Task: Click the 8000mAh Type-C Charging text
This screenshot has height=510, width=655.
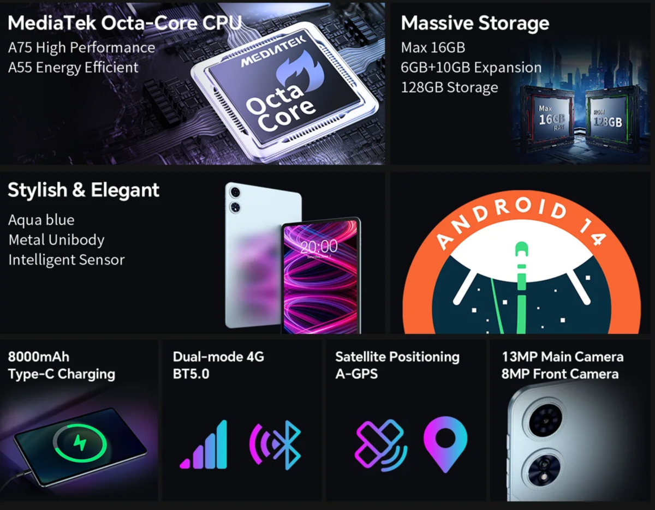Action: pos(62,365)
